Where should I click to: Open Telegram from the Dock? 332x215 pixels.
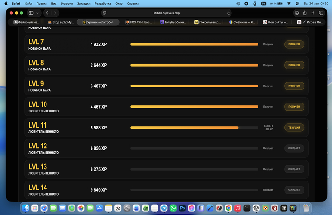click(164, 208)
